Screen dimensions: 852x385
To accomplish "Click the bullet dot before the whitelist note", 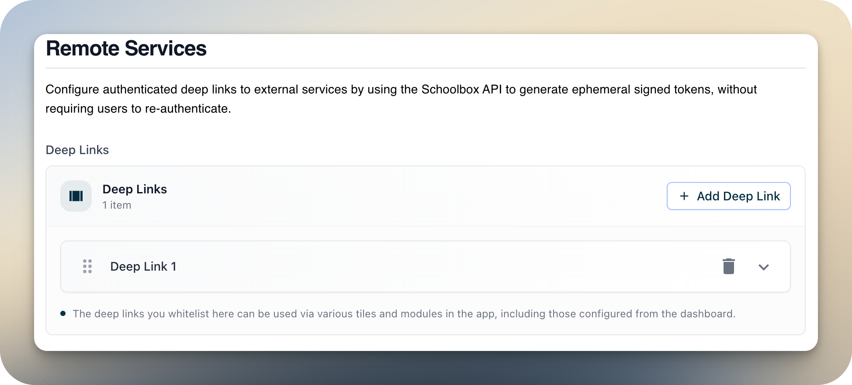I will pyautogui.click(x=63, y=313).
